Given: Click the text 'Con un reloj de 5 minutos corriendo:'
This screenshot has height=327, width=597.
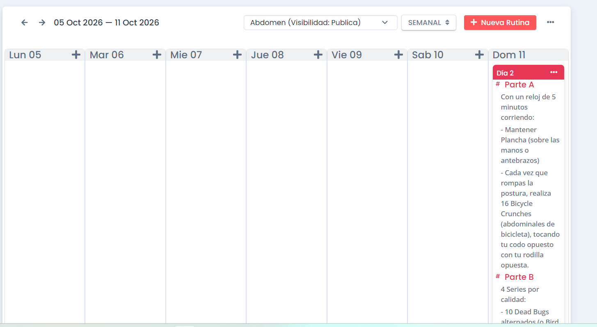Looking at the screenshot, I should click(x=528, y=107).
